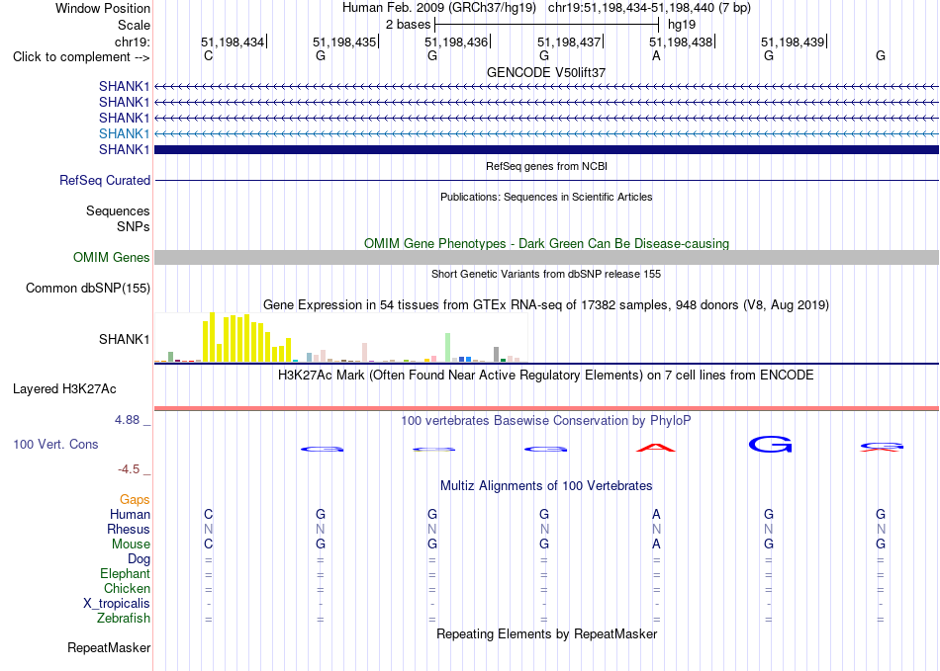Image resolution: width=940 pixels, height=671 pixels.
Task: Click the Elephant alignment row label
Action: 125,573
